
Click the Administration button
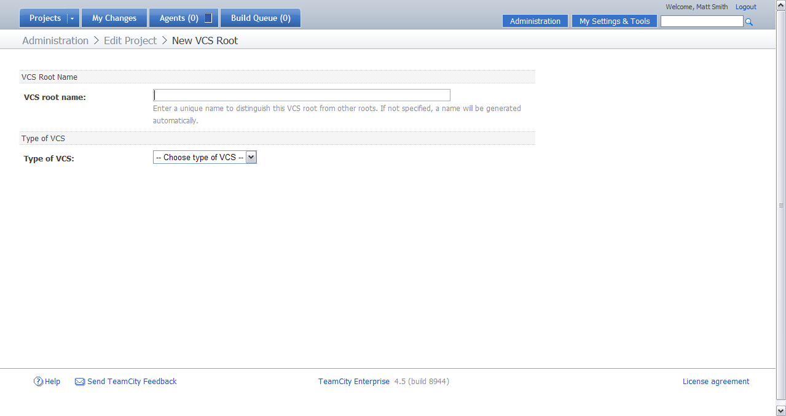pyautogui.click(x=535, y=21)
